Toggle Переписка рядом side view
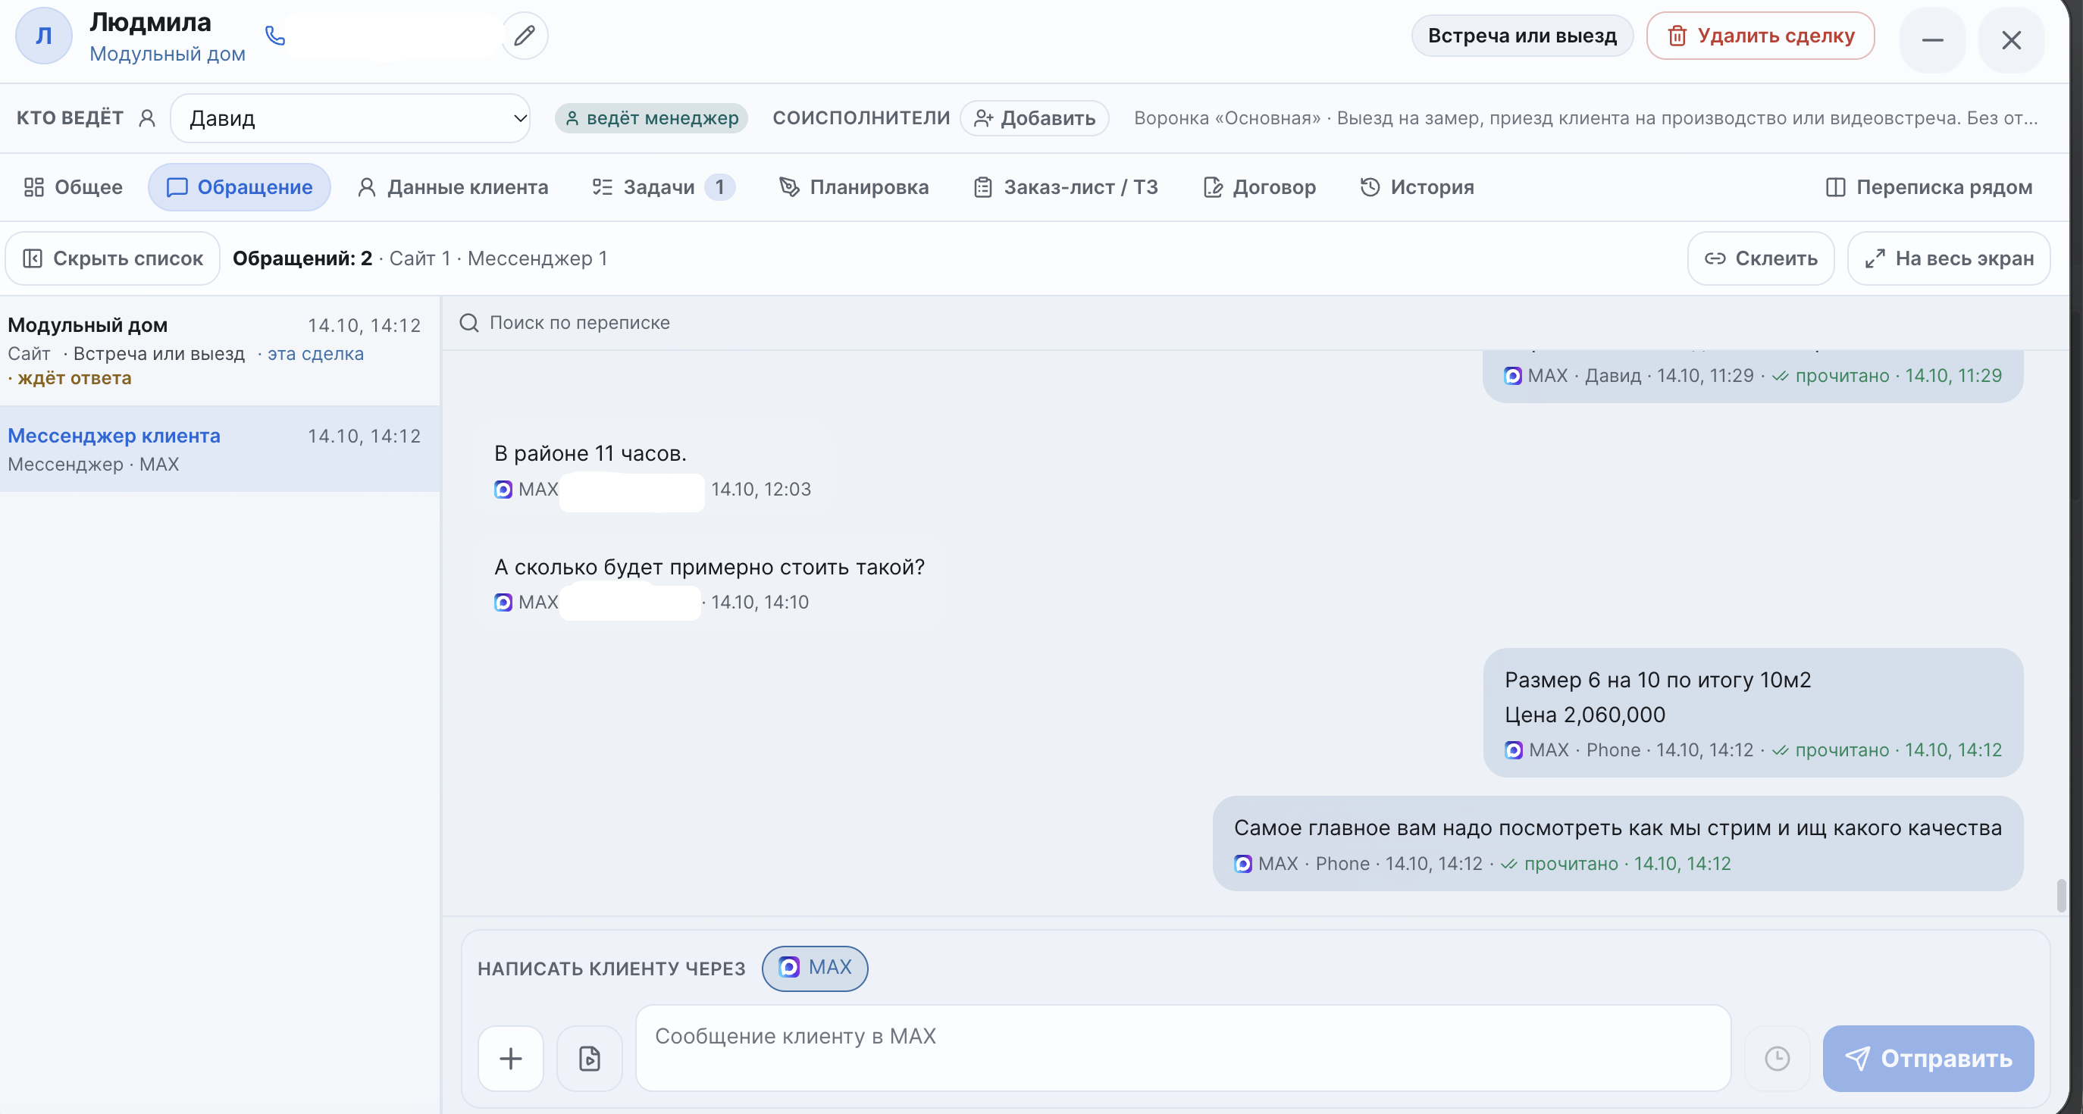The image size is (2083, 1114). [x=1928, y=186]
